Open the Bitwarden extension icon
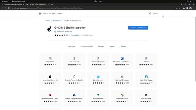 [x=122, y=58]
